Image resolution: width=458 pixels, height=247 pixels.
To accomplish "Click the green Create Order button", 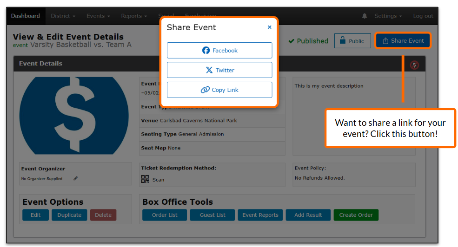I will click(356, 215).
